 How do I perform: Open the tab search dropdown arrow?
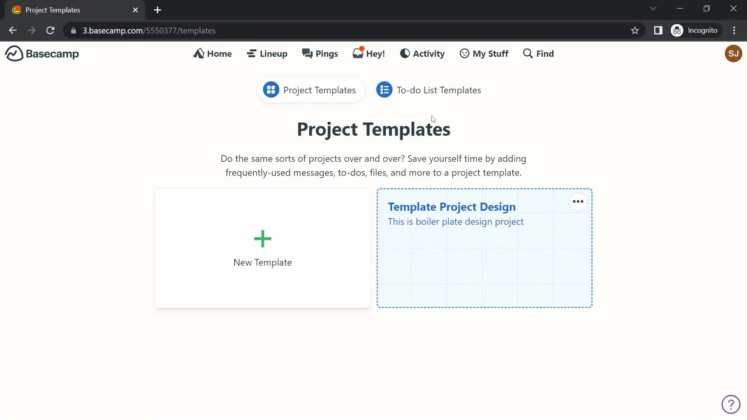click(653, 9)
